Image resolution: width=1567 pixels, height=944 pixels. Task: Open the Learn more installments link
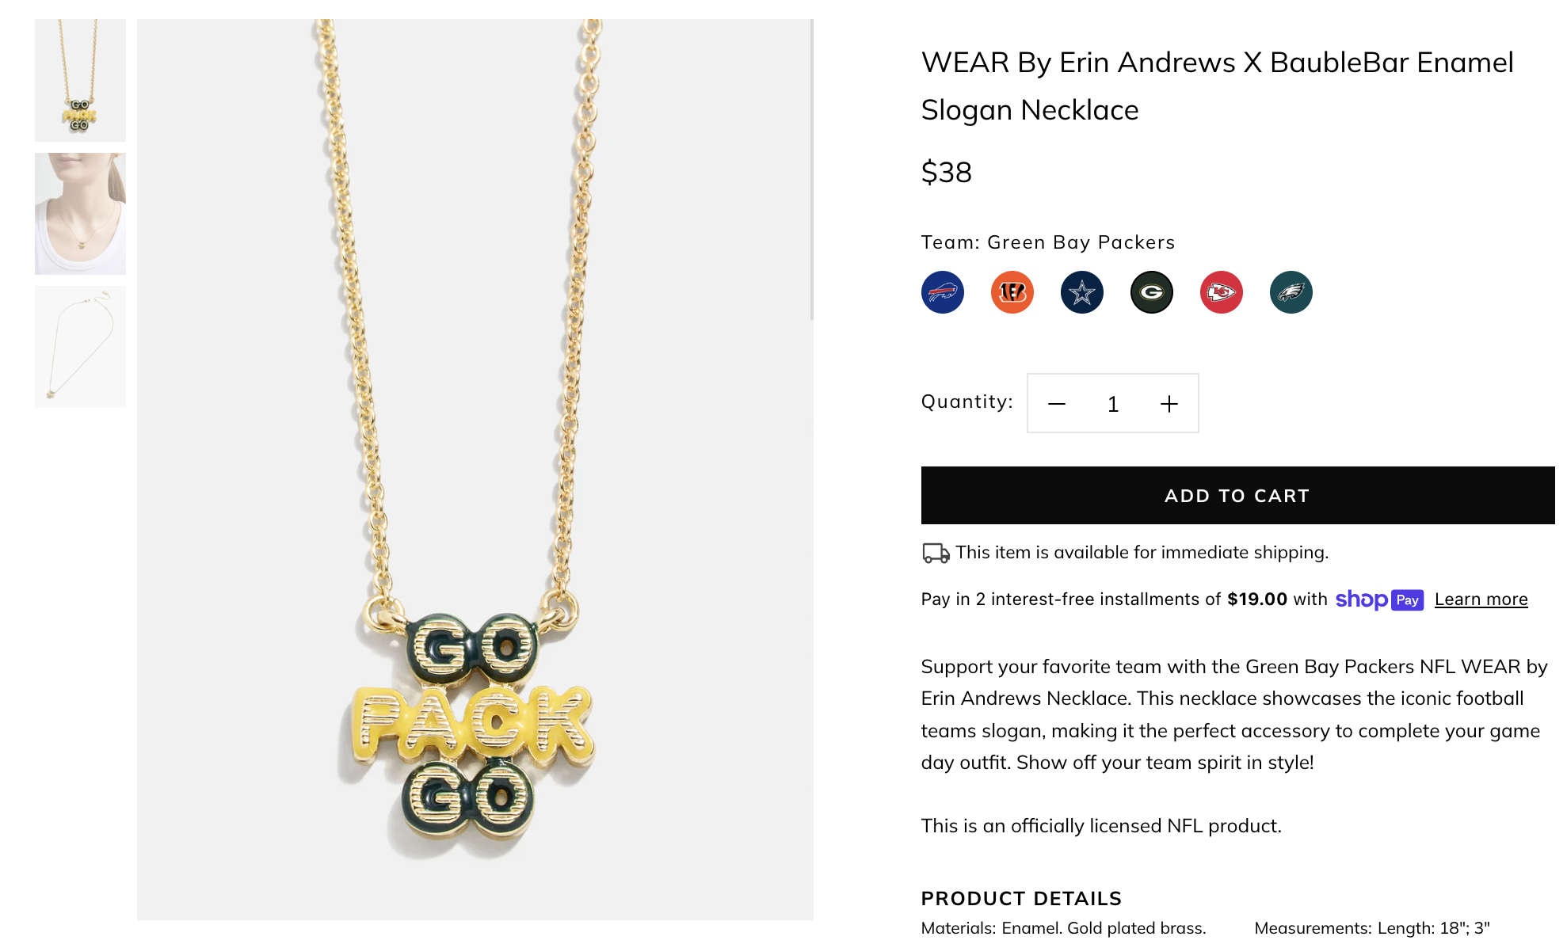pos(1481,600)
